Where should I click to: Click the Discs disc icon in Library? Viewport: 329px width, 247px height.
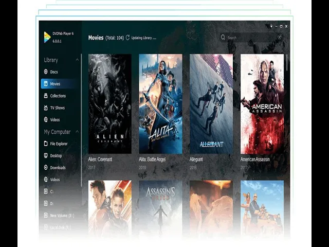[46, 72]
